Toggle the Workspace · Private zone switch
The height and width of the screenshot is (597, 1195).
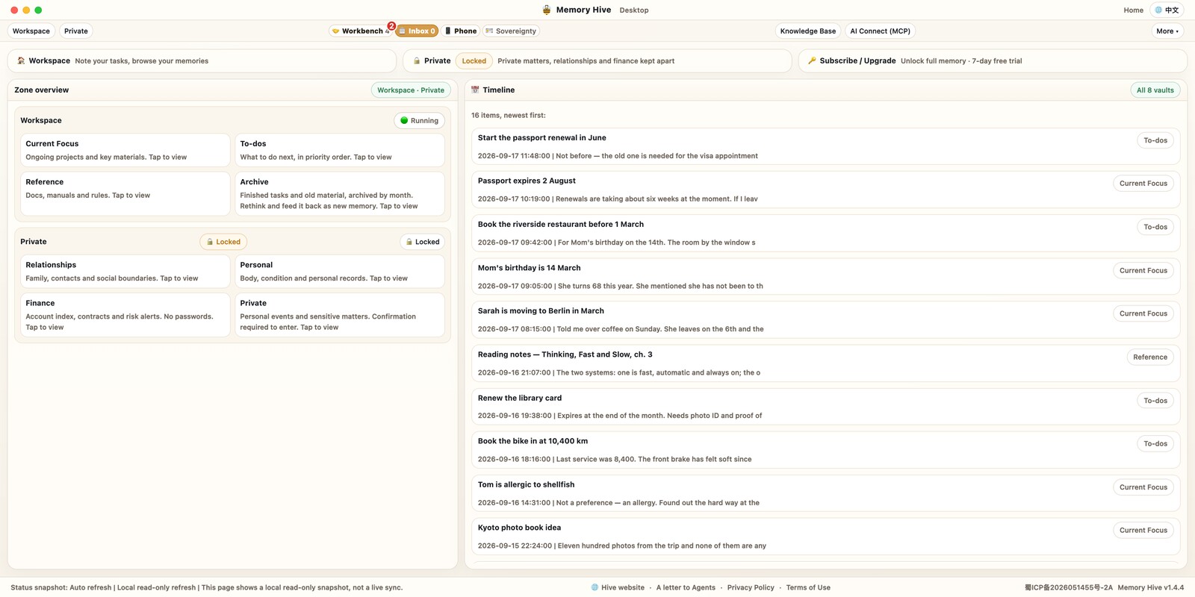(x=411, y=90)
